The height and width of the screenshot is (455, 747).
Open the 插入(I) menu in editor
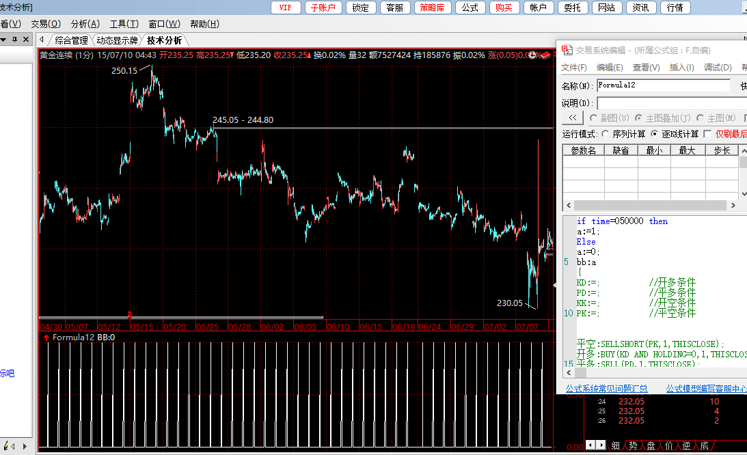pyautogui.click(x=681, y=67)
